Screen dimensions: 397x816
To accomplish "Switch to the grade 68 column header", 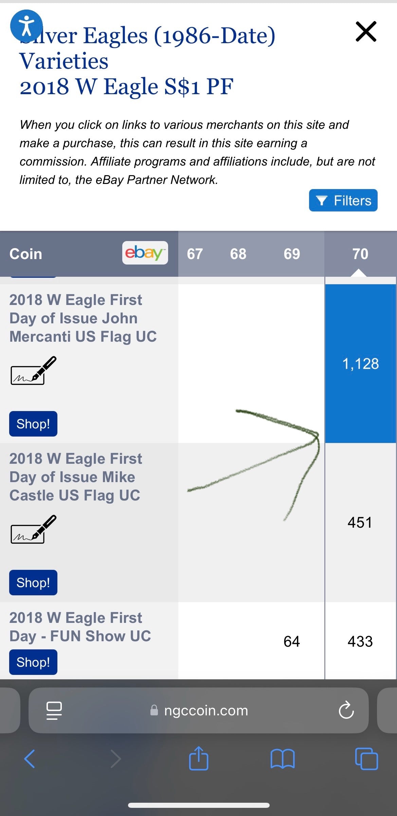I will coord(238,254).
